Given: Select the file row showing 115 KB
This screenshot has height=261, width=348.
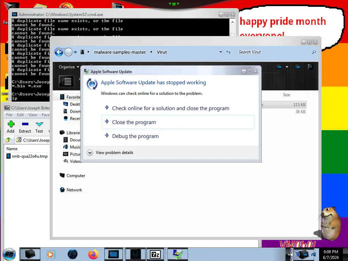Looking at the screenshot, I should point(284,105).
